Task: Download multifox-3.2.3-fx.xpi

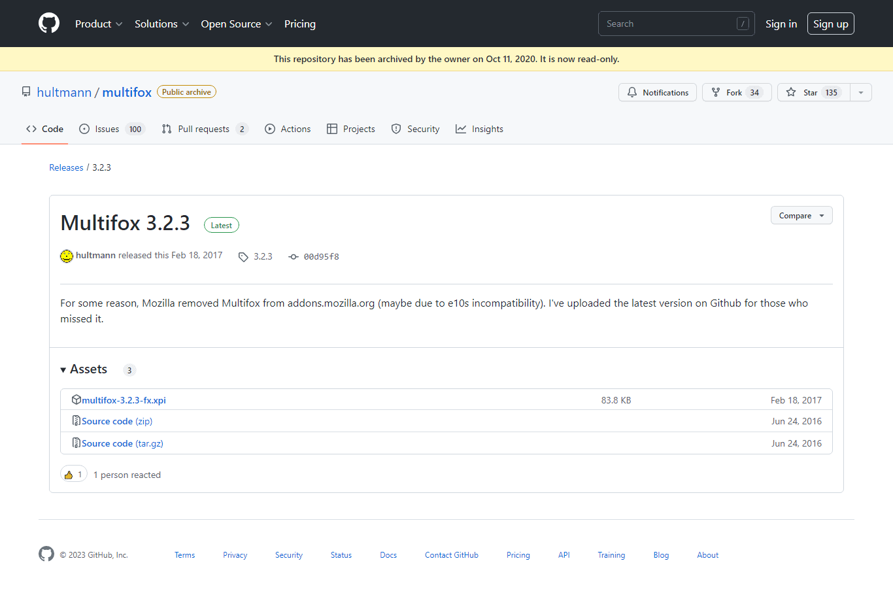Action: tap(124, 400)
